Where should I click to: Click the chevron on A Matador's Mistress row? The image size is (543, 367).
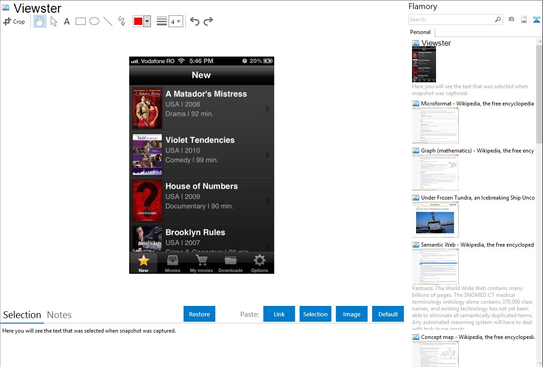click(267, 109)
